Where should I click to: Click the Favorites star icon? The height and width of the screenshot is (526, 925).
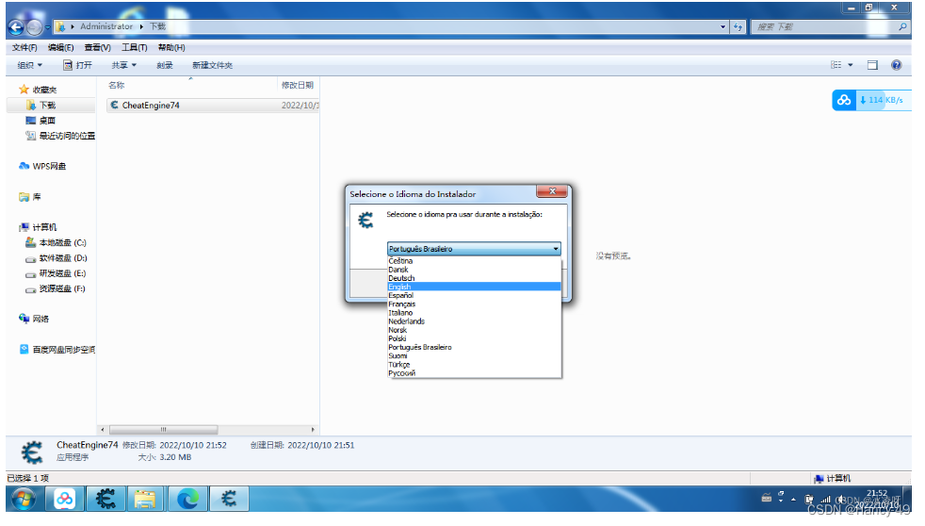click(24, 90)
